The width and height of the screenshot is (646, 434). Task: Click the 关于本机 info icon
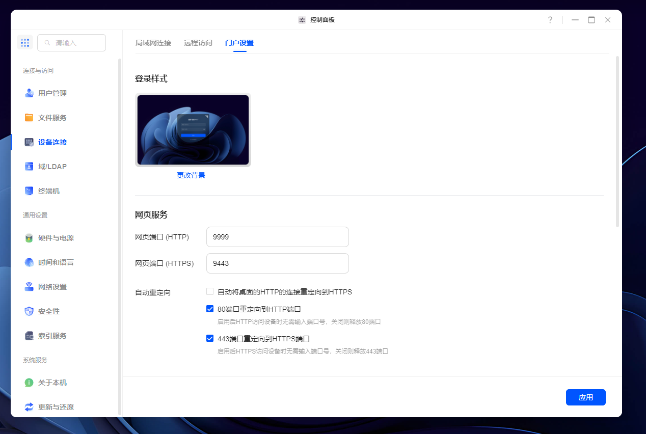pyautogui.click(x=29, y=383)
